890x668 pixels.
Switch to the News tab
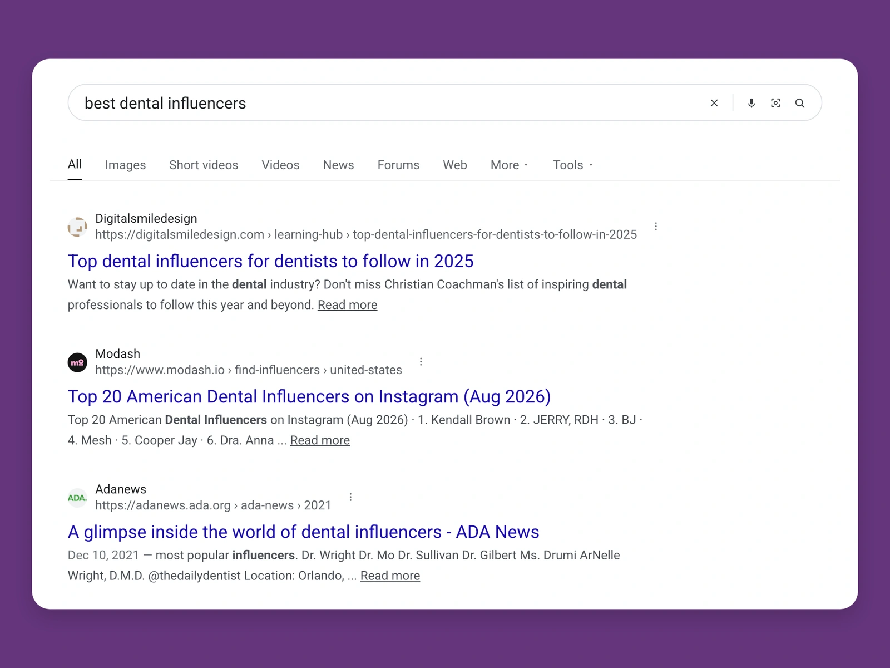click(338, 165)
